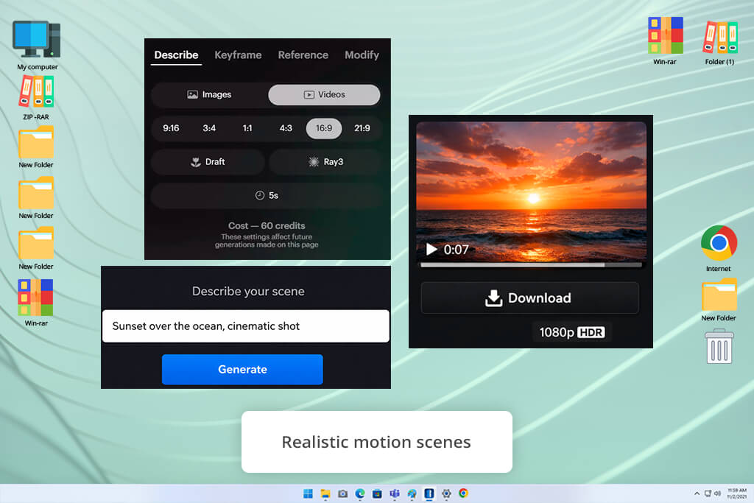Open the taskbar clock and date

coord(737,493)
